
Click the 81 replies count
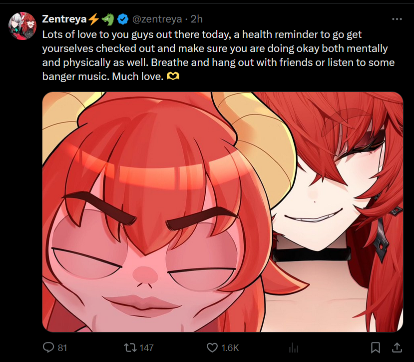62,347
